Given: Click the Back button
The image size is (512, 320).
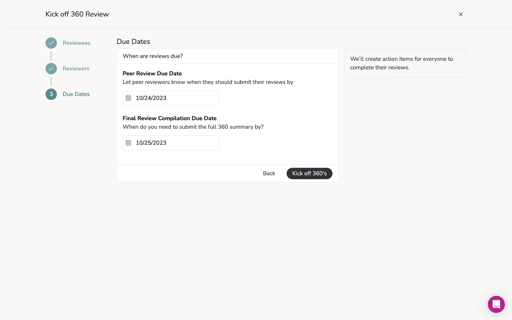Looking at the screenshot, I should tap(269, 173).
